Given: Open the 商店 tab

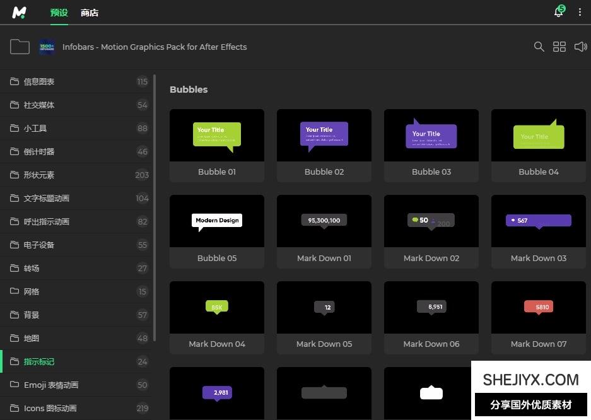Looking at the screenshot, I should 90,13.
